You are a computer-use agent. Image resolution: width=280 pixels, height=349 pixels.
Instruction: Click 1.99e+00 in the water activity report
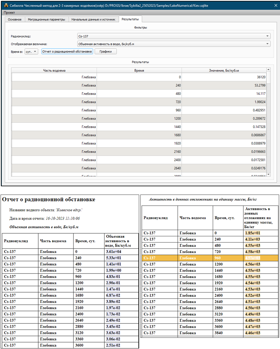[x=114, y=270]
